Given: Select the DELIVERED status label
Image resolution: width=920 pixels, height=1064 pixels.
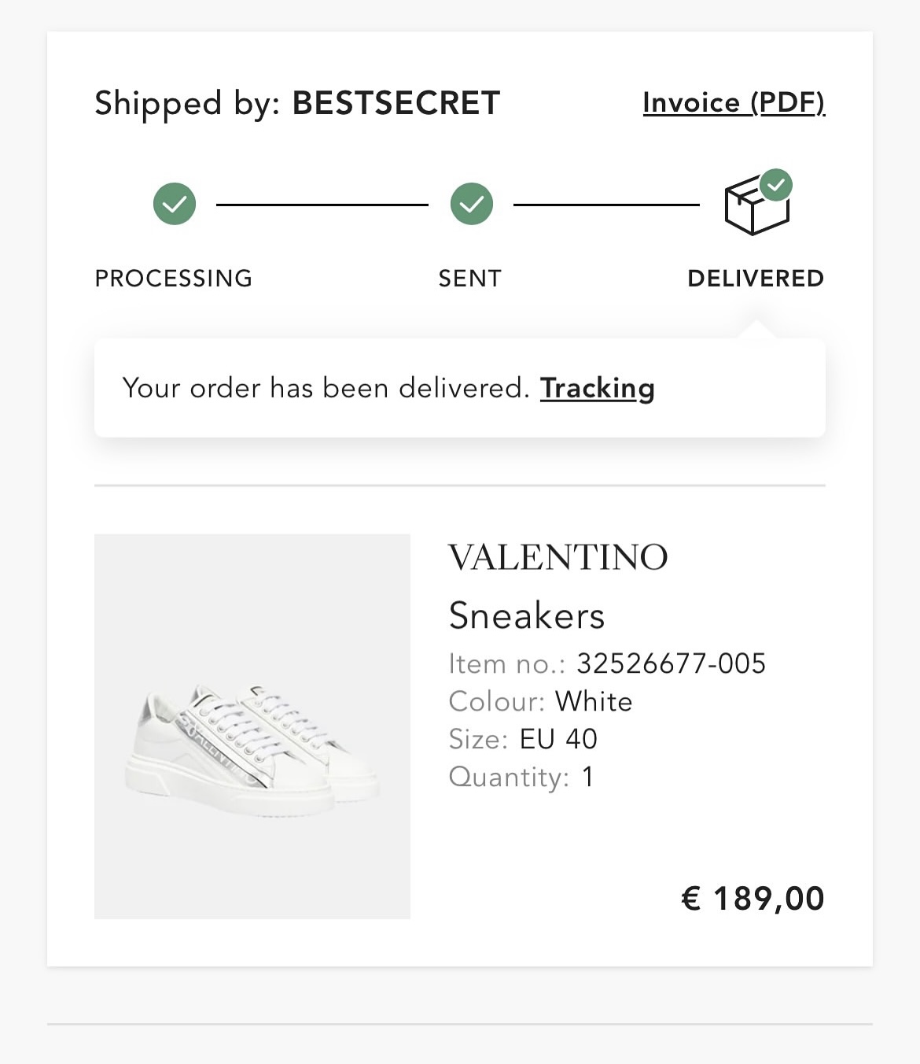Looking at the screenshot, I should point(755,278).
